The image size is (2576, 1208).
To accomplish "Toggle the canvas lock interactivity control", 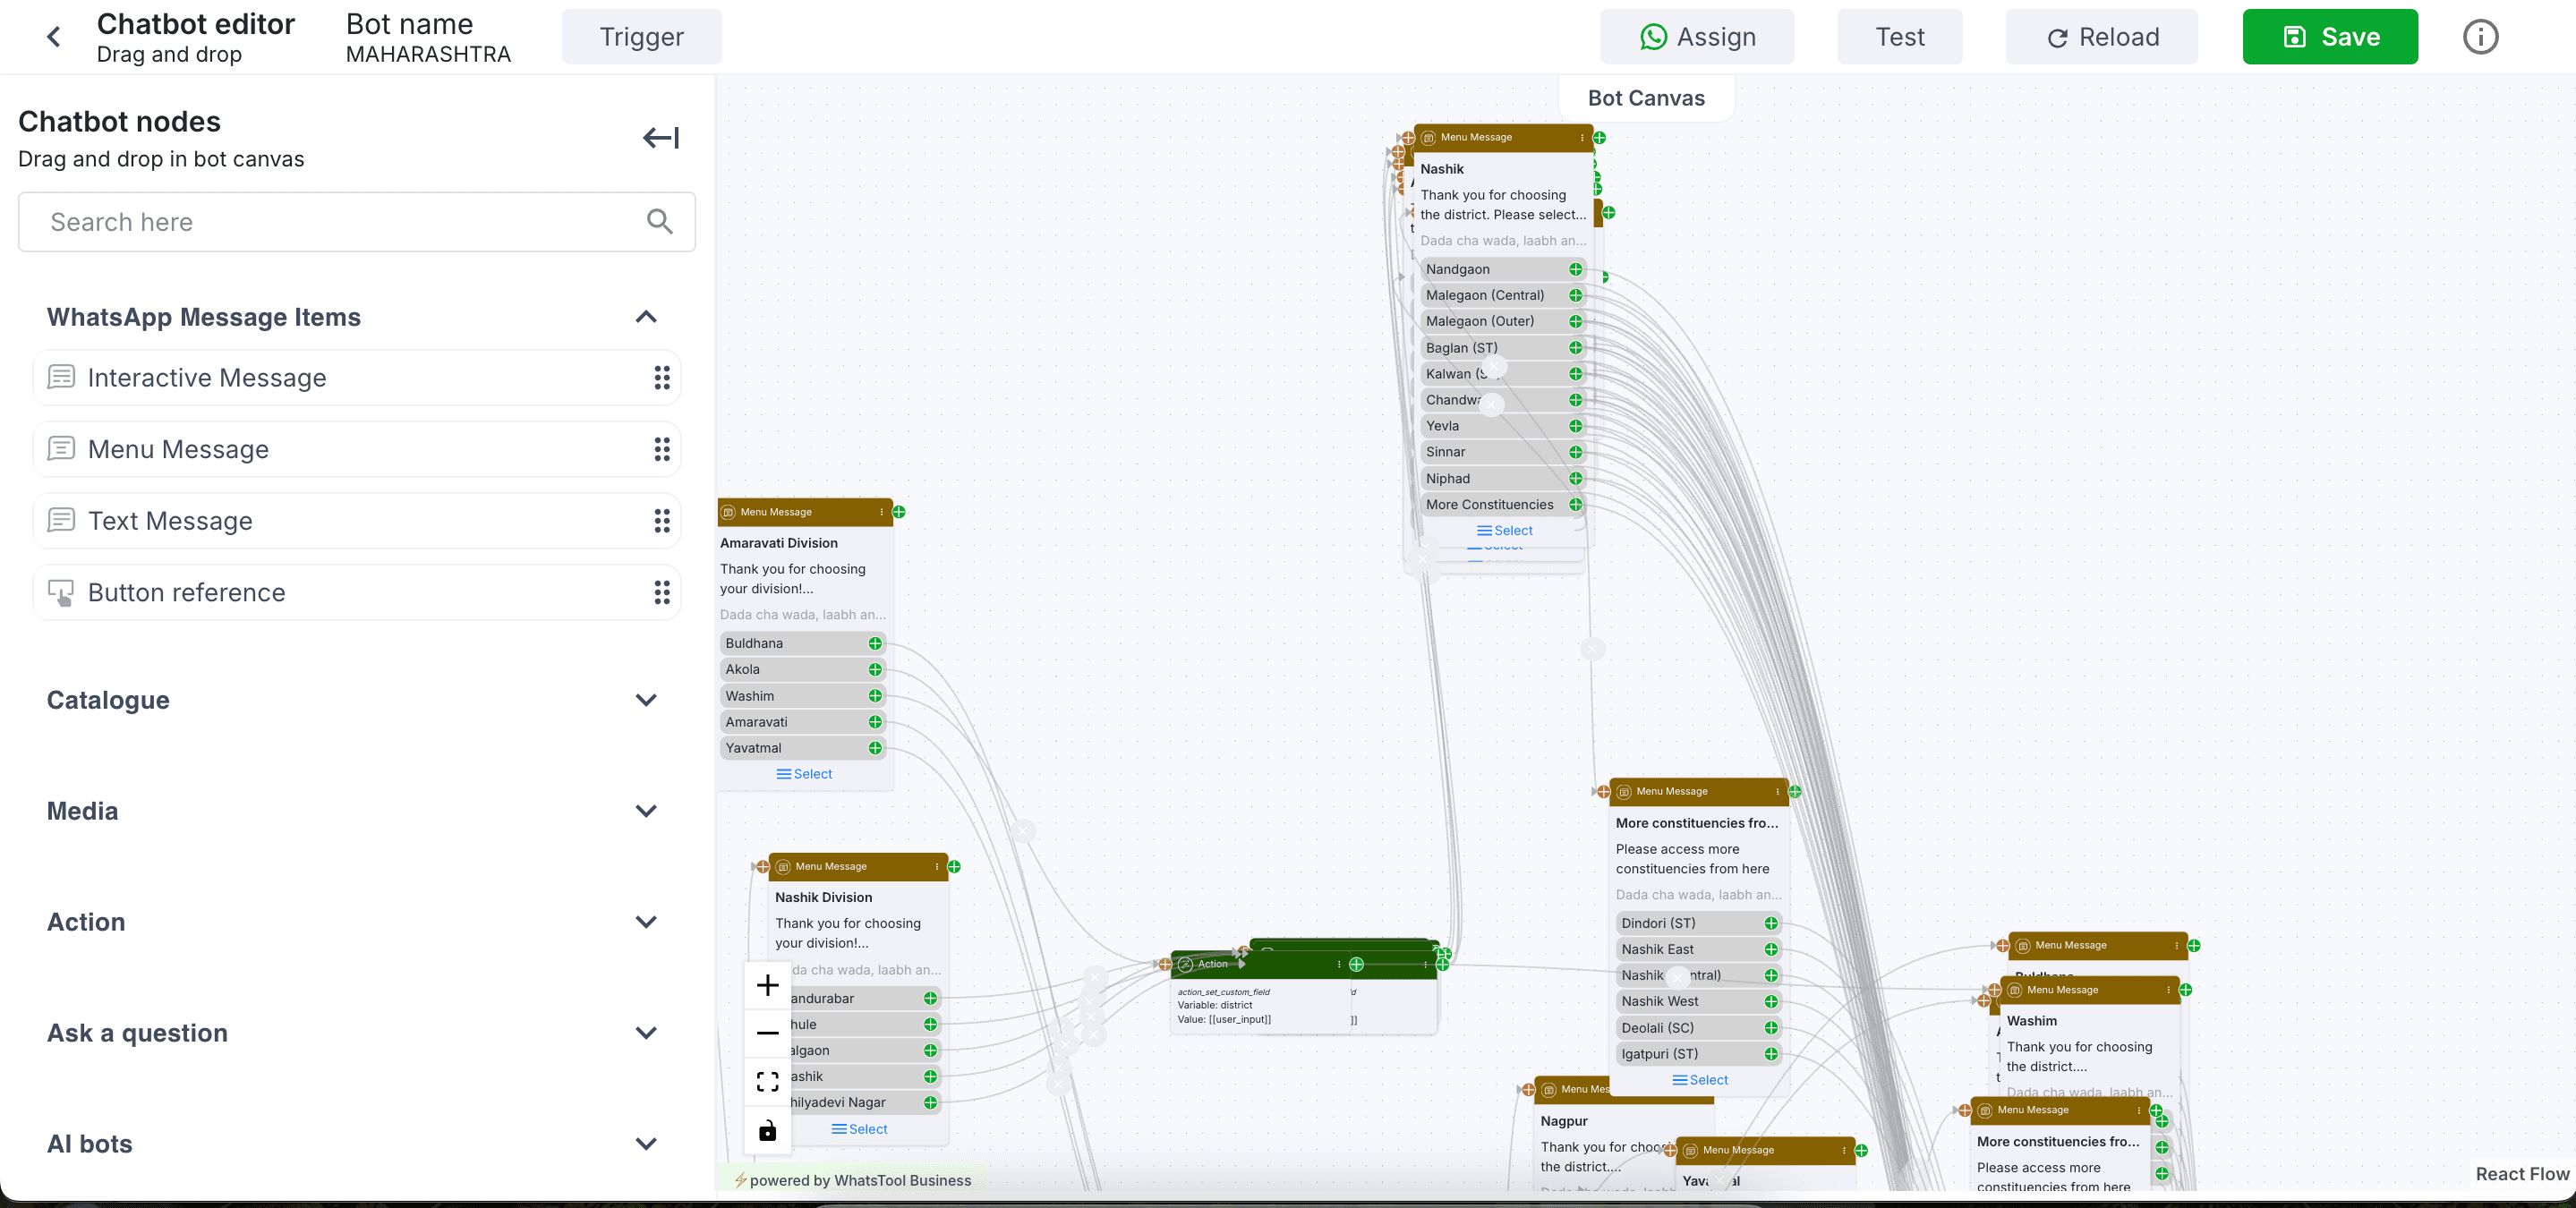I will (x=767, y=1130).
